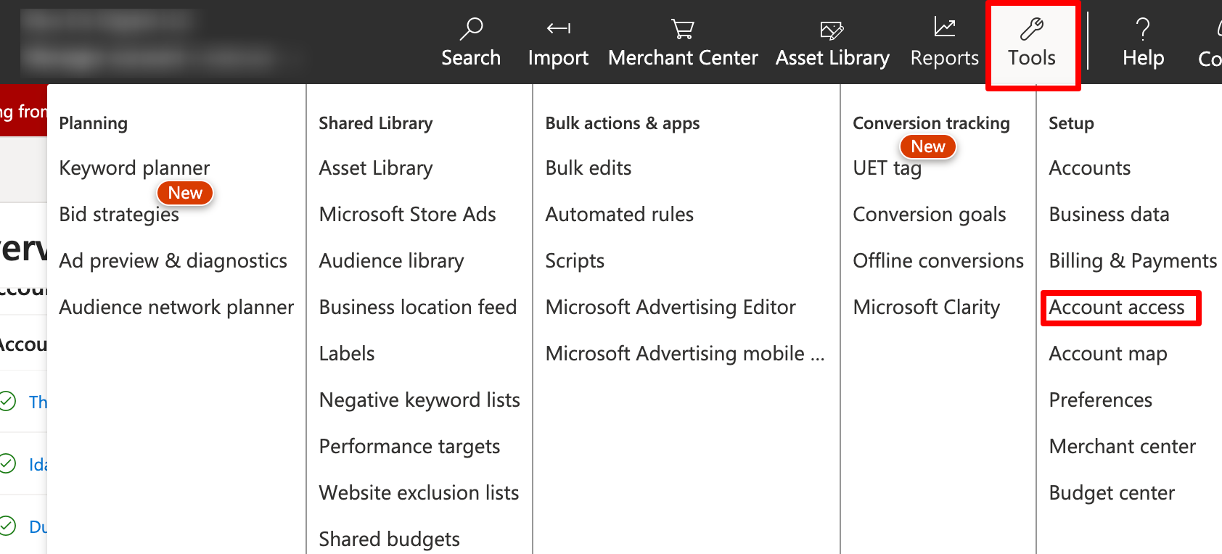Click the Merchant Center label in top bar

click(x=683, y=58)
